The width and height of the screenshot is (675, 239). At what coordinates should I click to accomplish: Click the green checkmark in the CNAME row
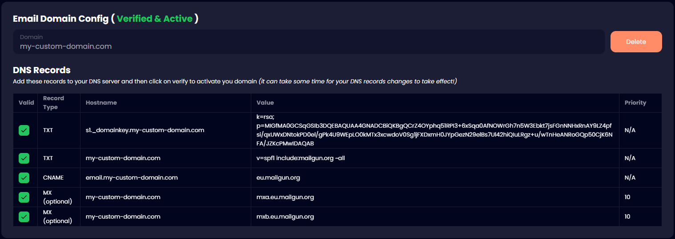24,178
